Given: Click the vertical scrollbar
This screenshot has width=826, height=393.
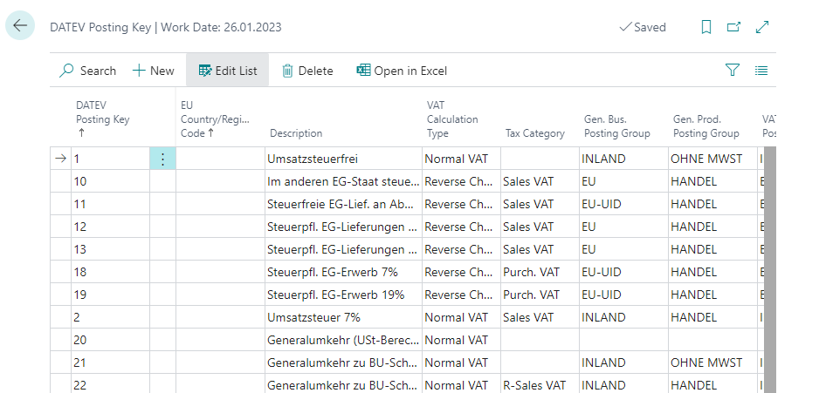Looking at the screenshot, I should 769,269.
